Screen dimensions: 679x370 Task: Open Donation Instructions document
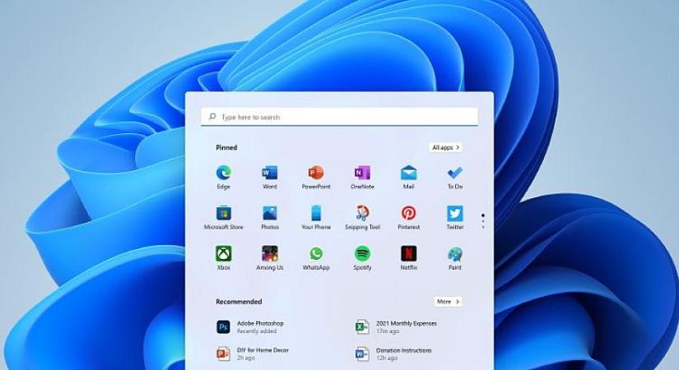(393, 354)
